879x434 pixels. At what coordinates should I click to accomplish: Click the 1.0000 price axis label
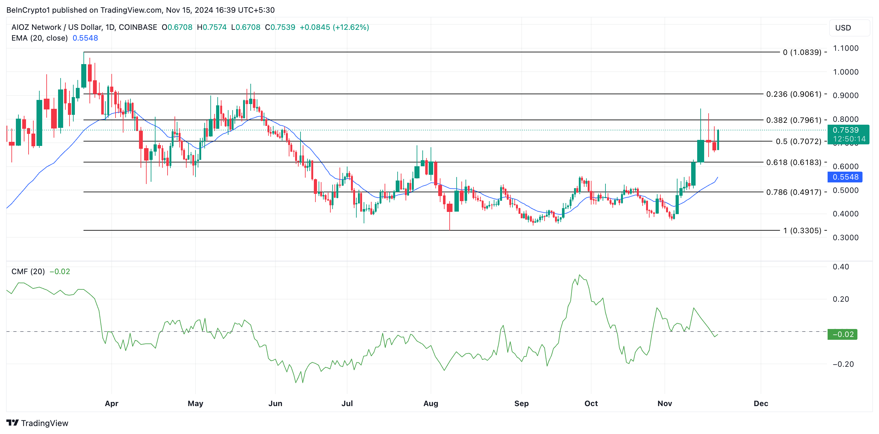pos(846,72)
